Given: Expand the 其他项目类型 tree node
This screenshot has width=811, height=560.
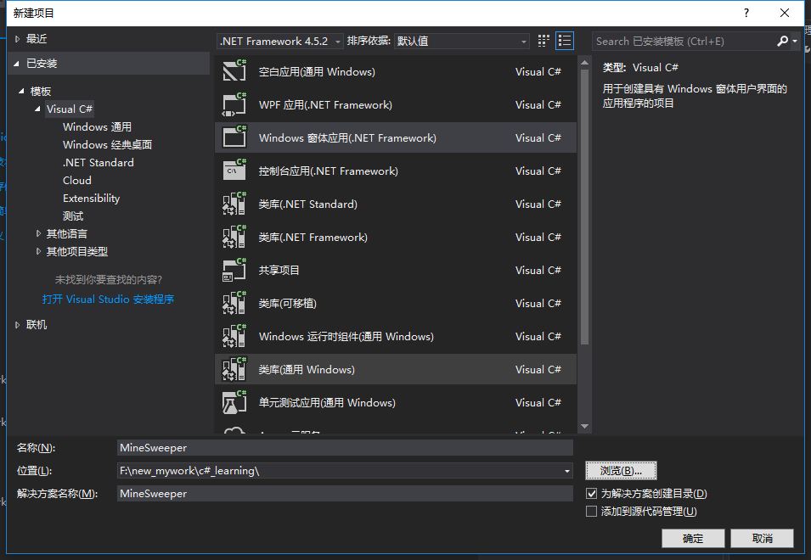Looking at the screenshot, I should pos(38,252).
